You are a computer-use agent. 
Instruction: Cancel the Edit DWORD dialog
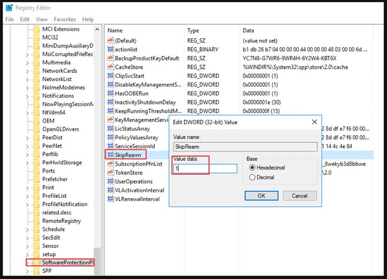coord(299,196)
